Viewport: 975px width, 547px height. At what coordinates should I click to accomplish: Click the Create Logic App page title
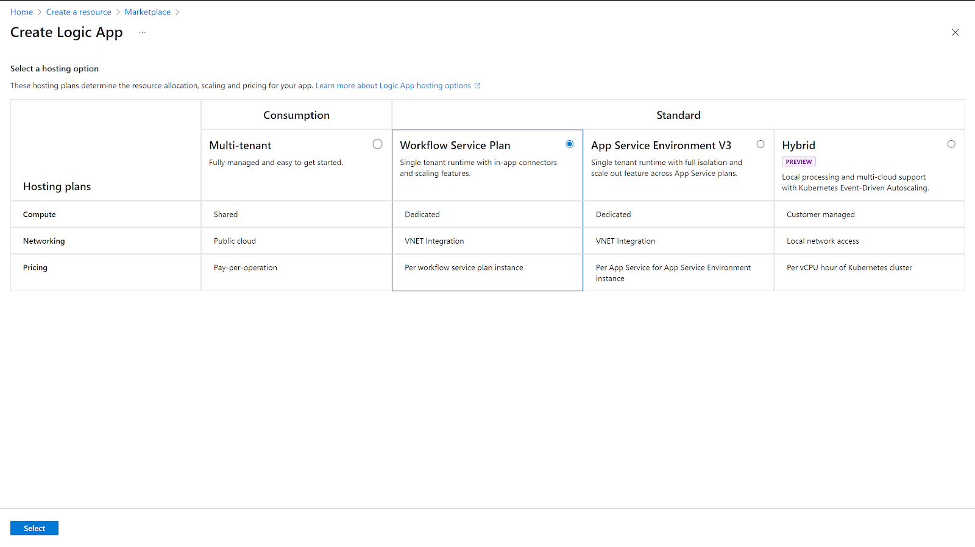pos(66,32)
